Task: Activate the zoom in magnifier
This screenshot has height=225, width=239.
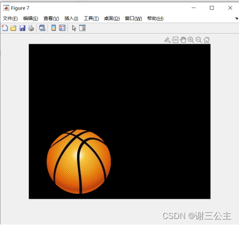Action: (x=191, y=40)
